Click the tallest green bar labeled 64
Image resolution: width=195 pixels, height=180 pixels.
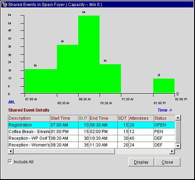click(89, 54)
